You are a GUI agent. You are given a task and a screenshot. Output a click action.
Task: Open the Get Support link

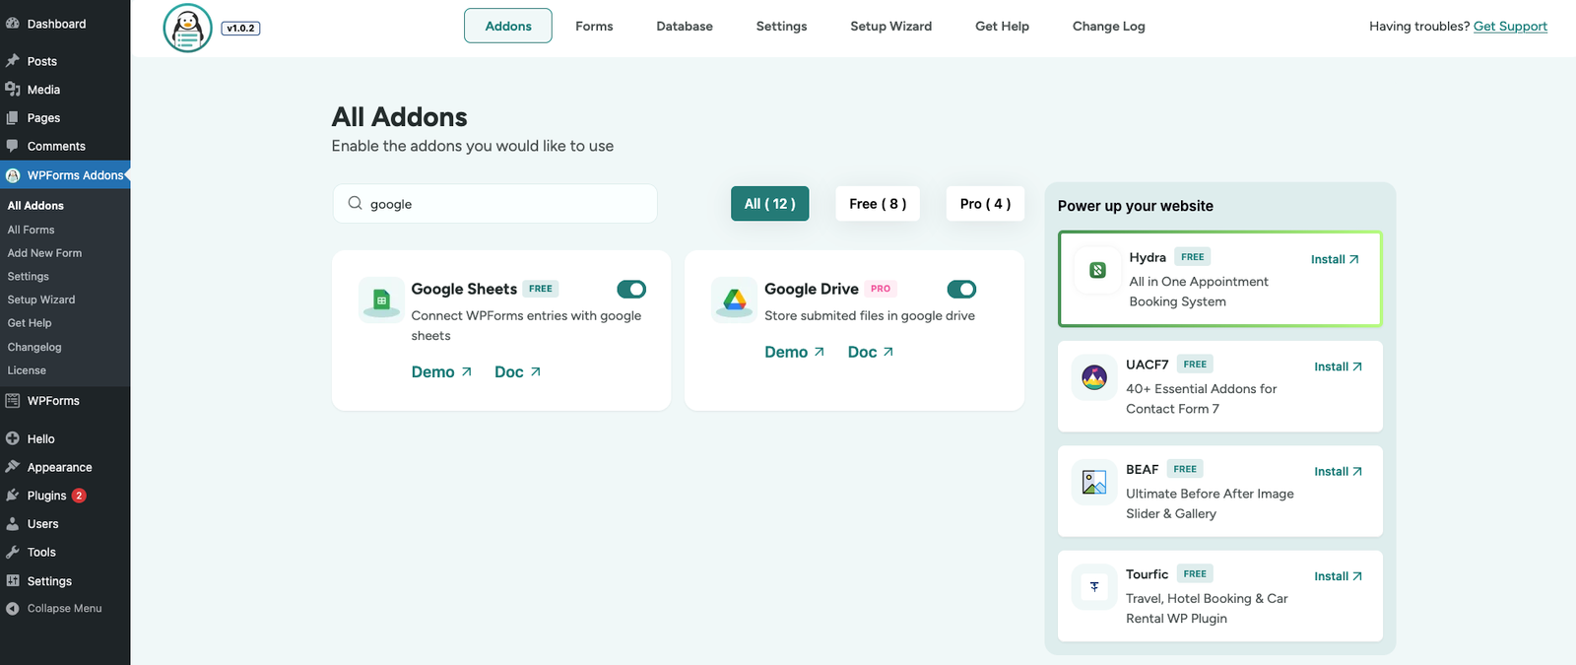1509,27
